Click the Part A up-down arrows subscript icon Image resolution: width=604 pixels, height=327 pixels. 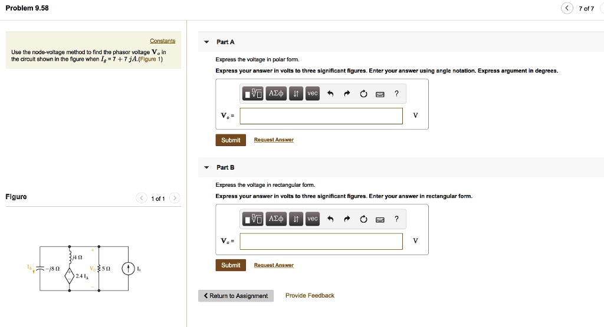(297, 93)
